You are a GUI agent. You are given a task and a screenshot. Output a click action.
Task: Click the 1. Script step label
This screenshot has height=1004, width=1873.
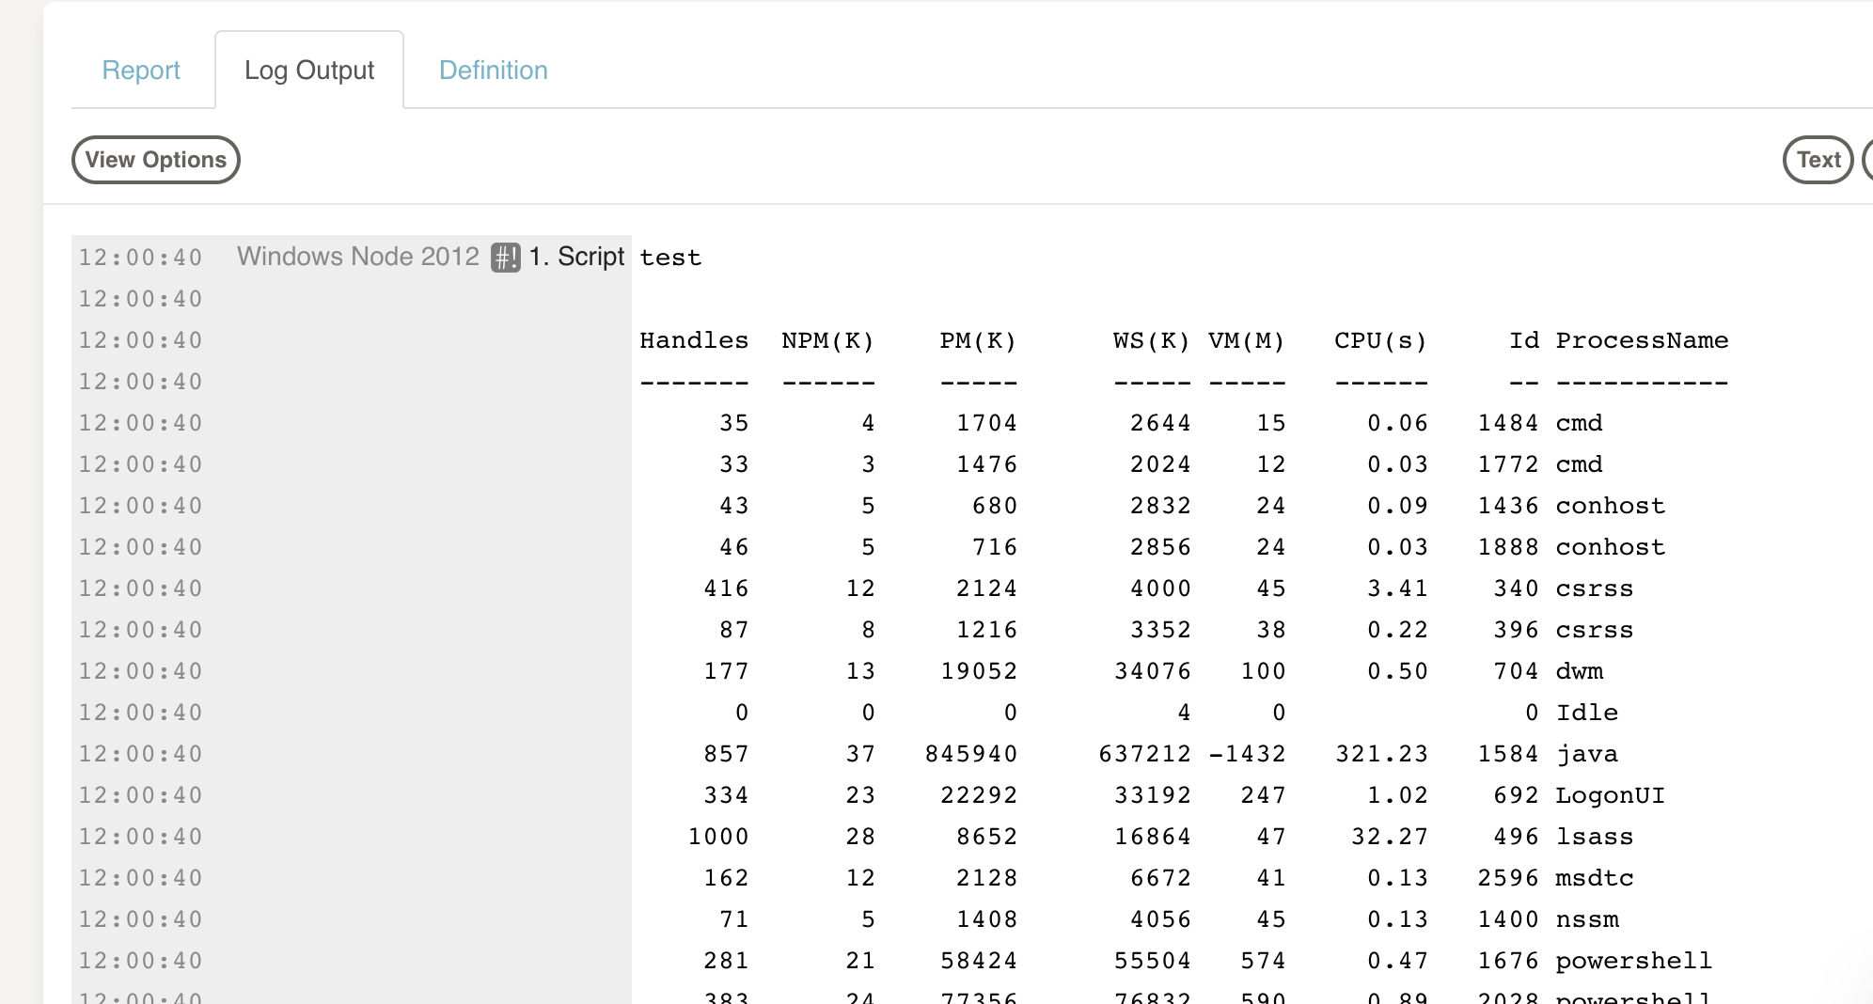tap(575, 256)
